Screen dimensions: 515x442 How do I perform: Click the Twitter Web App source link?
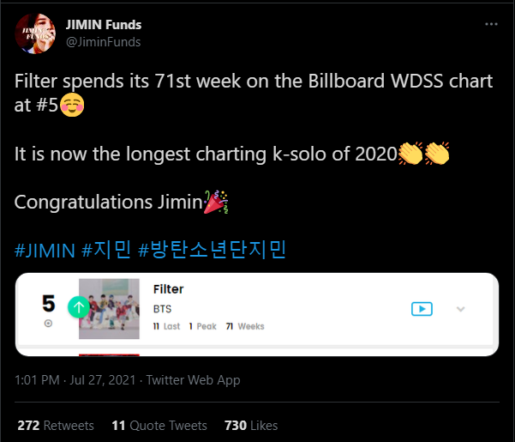click(193, 380)
